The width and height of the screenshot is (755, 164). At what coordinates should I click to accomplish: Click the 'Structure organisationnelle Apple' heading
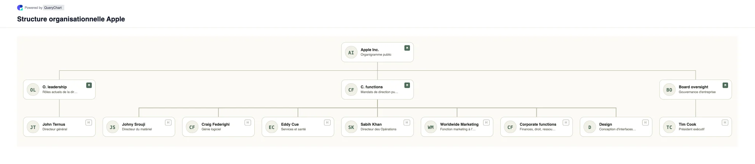pyautogui.click(x=71, y=19)
